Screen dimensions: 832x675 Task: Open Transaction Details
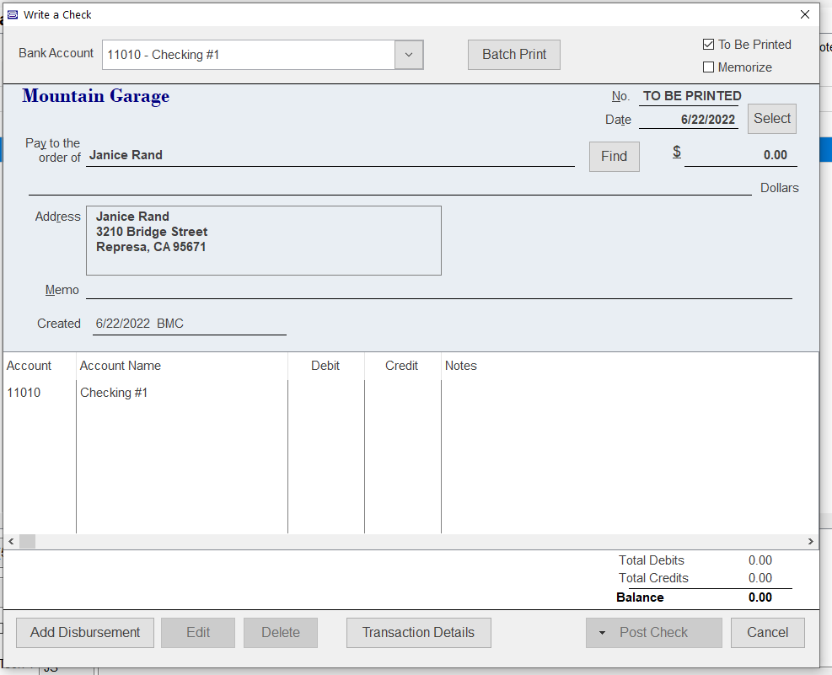418,633
